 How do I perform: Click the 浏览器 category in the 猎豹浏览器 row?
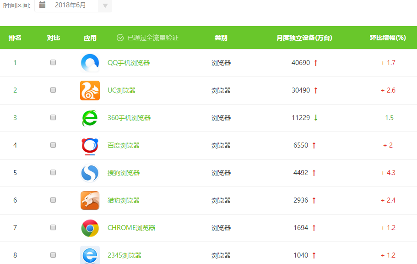tap(221, 200)
